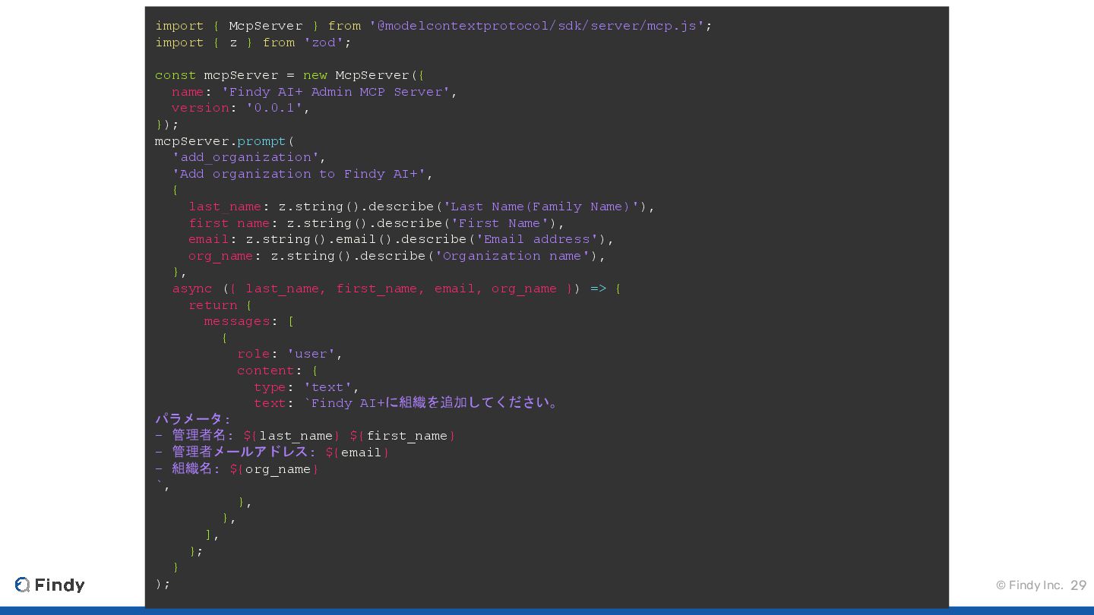1094x615 pixels.
Task: Click the 'return {' keyword line
Action: coord(220,305)
